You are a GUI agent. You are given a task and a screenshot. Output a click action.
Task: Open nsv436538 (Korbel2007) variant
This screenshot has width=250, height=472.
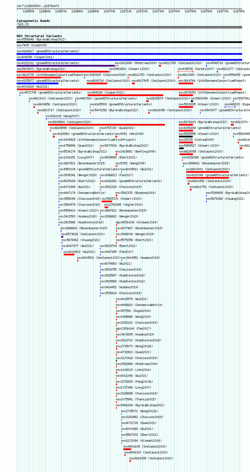[x=196, y=69]
